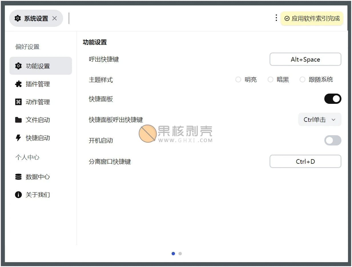Select the 跟随系统 theme option

pyautogui.click(x=302, y=80)
